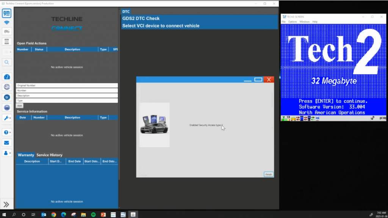Click the End Date warranty column header
This screenshot has height=218, width=388.
click(x=75, y=161)
